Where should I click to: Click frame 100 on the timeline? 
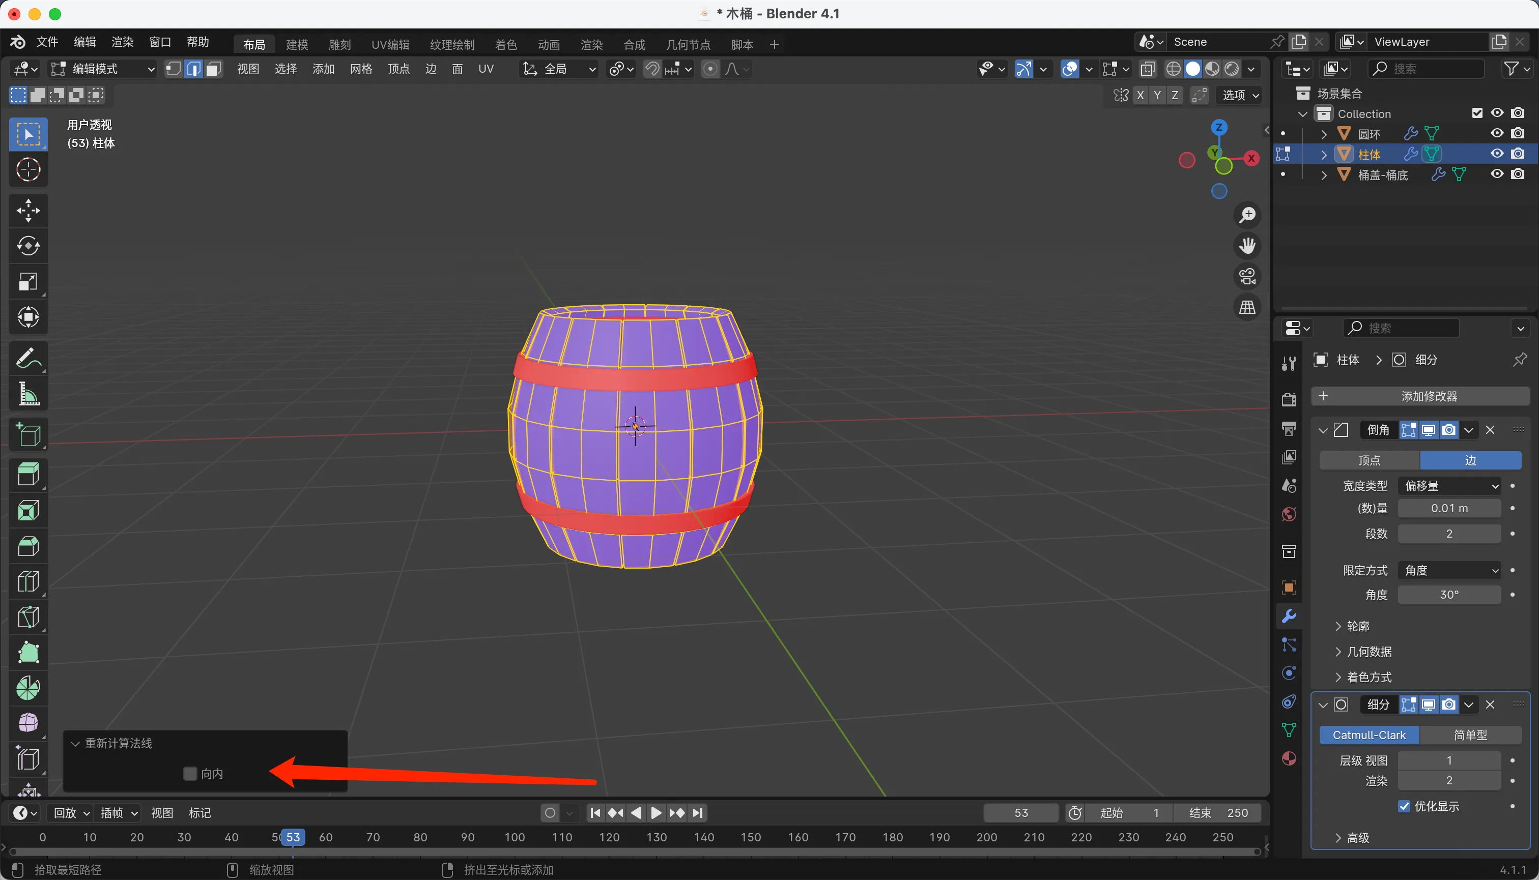click(x=515, y=837)
